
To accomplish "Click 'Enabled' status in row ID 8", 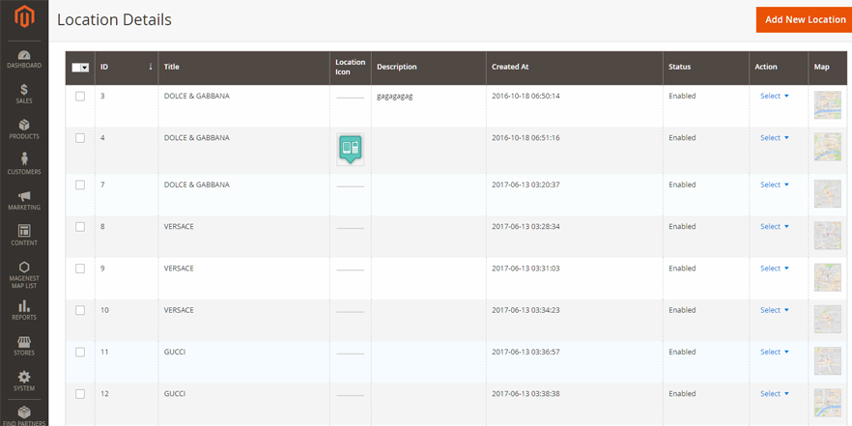I will [682, 227].
